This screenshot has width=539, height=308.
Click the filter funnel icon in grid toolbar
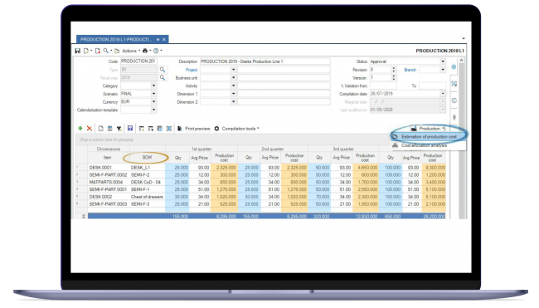point(119,129)
